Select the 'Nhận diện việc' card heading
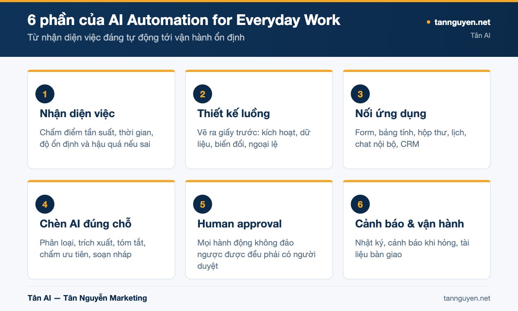 77,114
